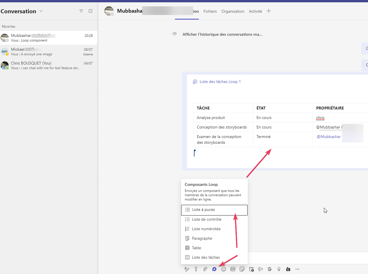368x274 pixels.
Task: Add a tab with the plus icon
Action: 269,11
